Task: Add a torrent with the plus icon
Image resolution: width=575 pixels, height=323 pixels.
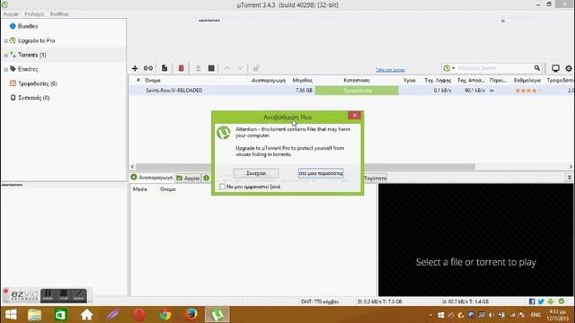Action: 135,68
